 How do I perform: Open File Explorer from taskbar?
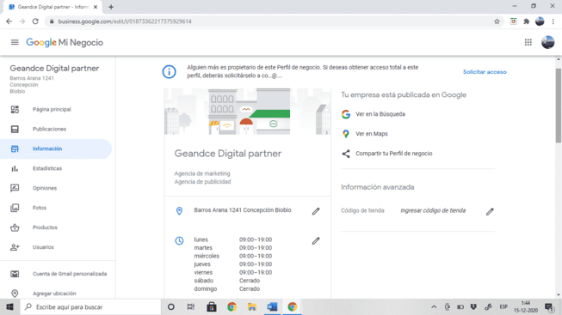pyautogui.click(x=252, y=306)
